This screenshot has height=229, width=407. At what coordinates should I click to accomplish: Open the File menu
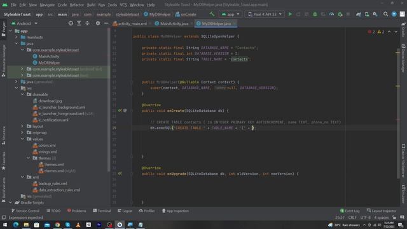13,5
